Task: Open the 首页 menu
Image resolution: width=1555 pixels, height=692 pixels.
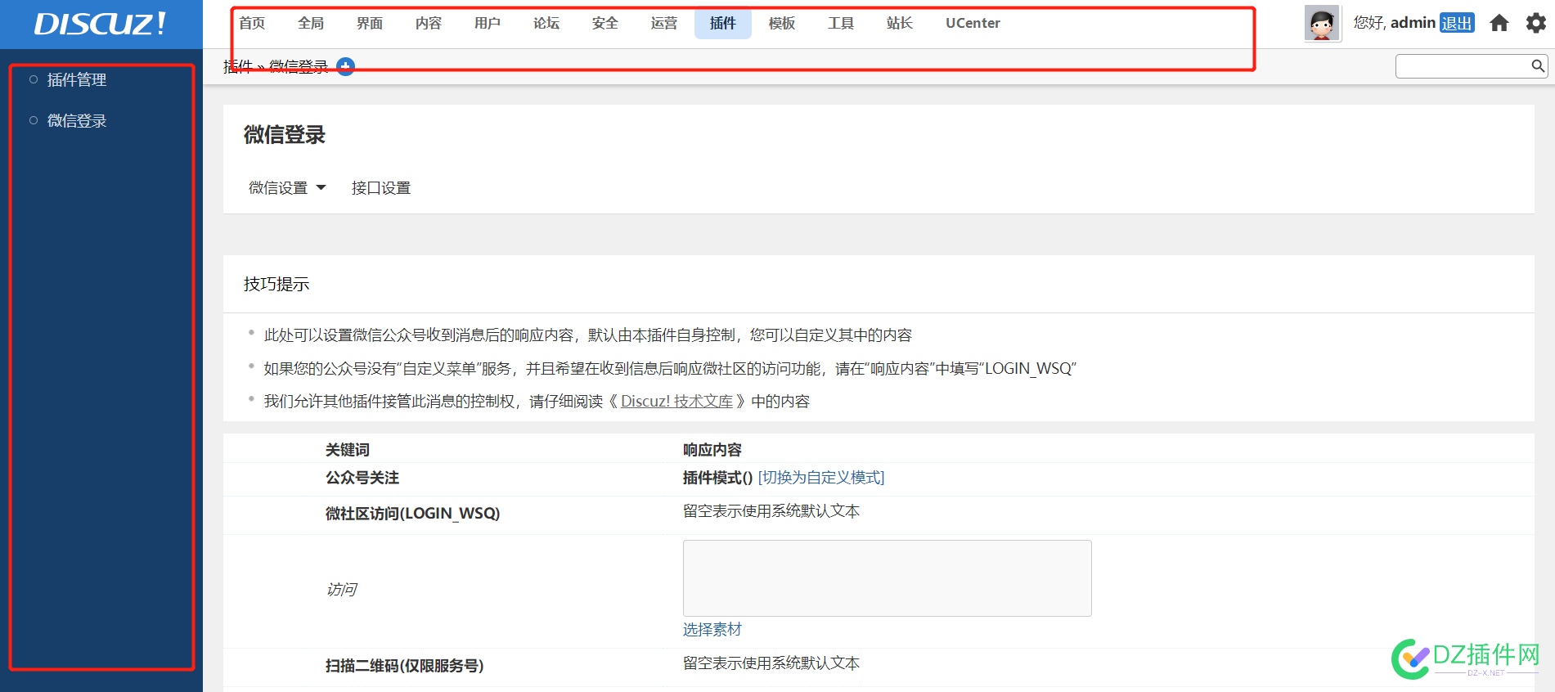Action: pos(252,23)
